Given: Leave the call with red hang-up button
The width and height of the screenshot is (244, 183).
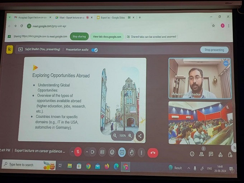Looking at the screenshot, I should tap(152, 152).
